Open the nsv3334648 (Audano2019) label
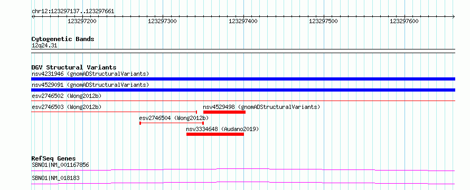Image resolution: width=470 pixels, height=190 pixels. tap(222, 129)
